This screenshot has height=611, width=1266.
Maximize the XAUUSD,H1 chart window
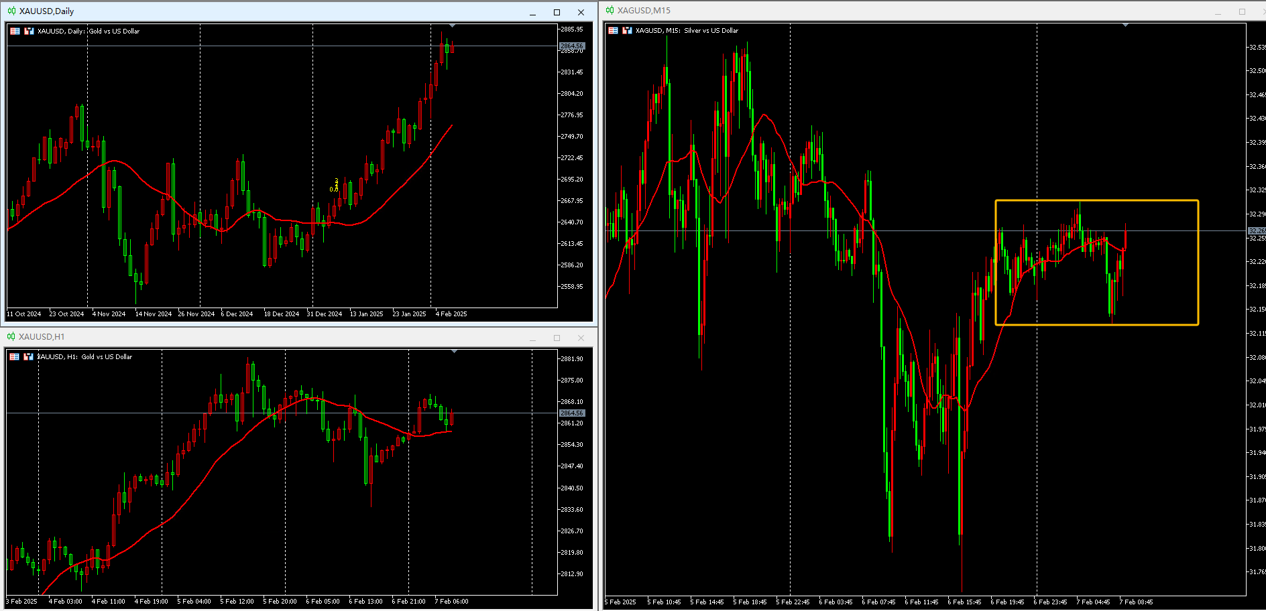(557, 338)
